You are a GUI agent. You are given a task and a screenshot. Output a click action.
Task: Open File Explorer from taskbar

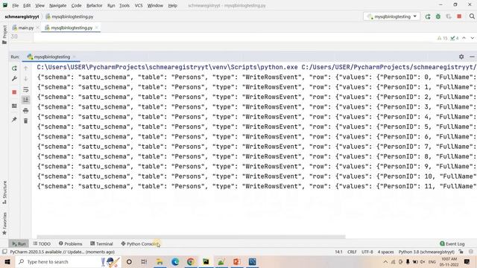tap(159, 261)
